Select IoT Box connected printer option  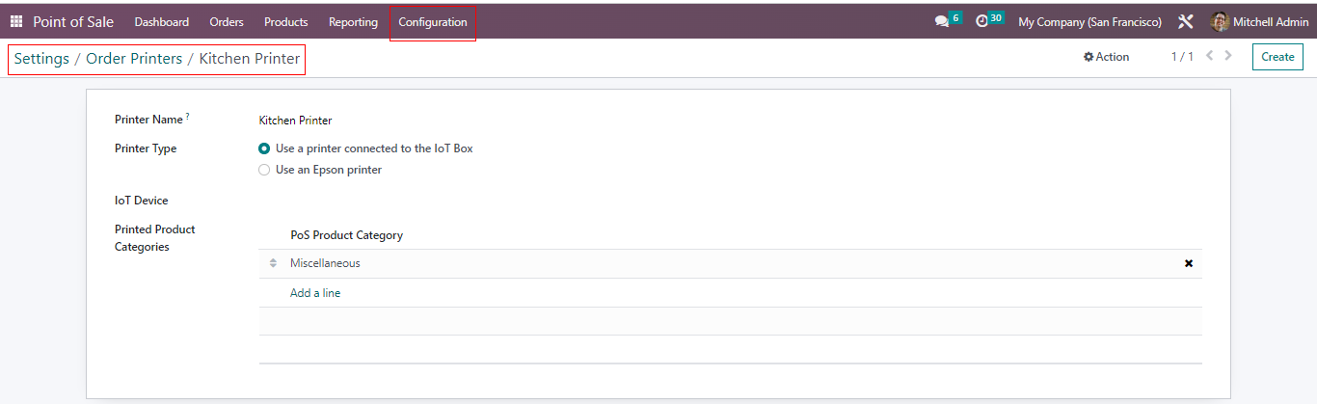coord(264,148)
